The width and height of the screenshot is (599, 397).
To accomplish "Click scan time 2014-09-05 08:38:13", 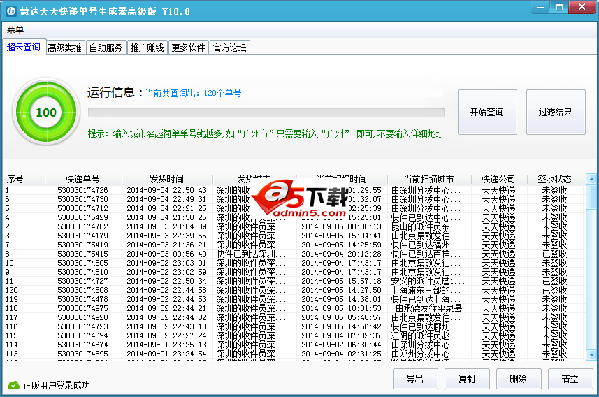I will 342,226.
